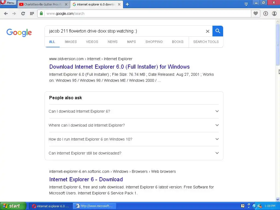Click the Google logo

point(19,33)
